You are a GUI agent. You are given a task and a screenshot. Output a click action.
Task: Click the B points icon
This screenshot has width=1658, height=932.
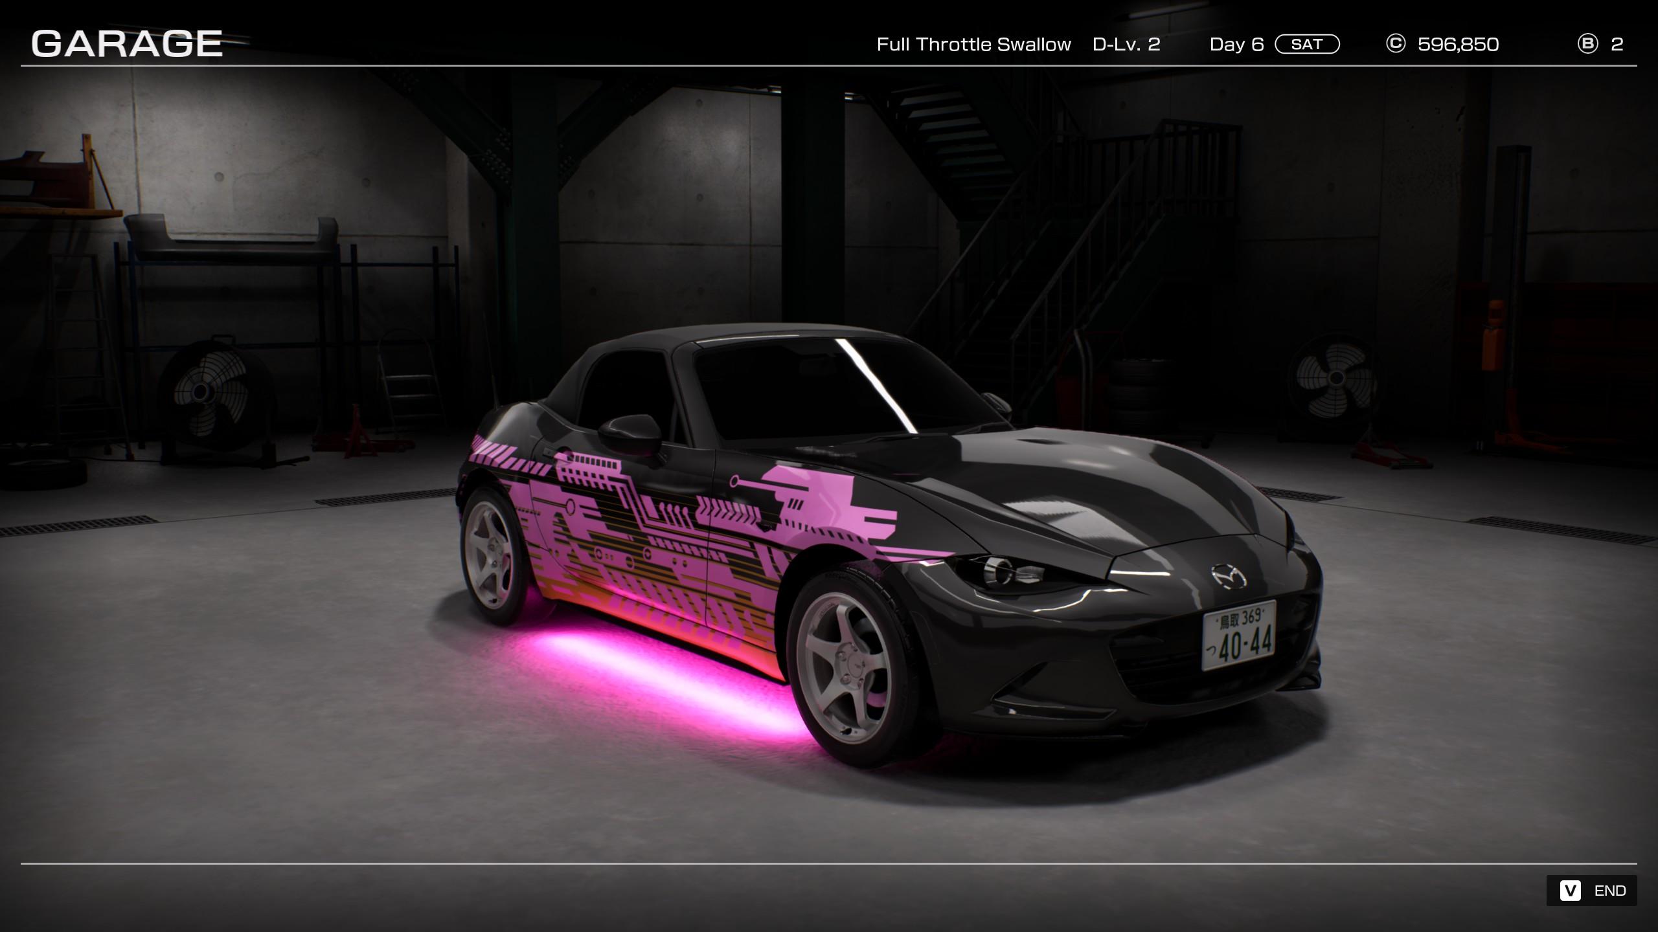pyautogui.click(x=1587, y=44)
